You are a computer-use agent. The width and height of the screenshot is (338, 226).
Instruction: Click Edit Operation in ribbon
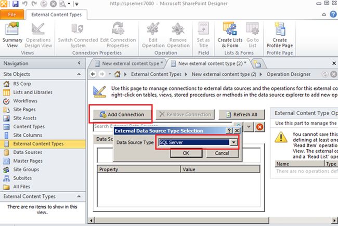point(153,35)
